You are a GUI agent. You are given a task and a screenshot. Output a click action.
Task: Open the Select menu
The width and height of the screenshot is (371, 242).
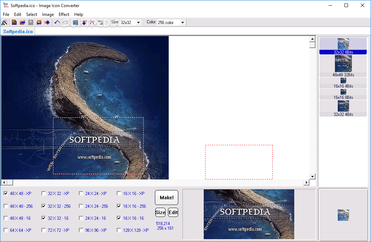click(x=31, y=14)
